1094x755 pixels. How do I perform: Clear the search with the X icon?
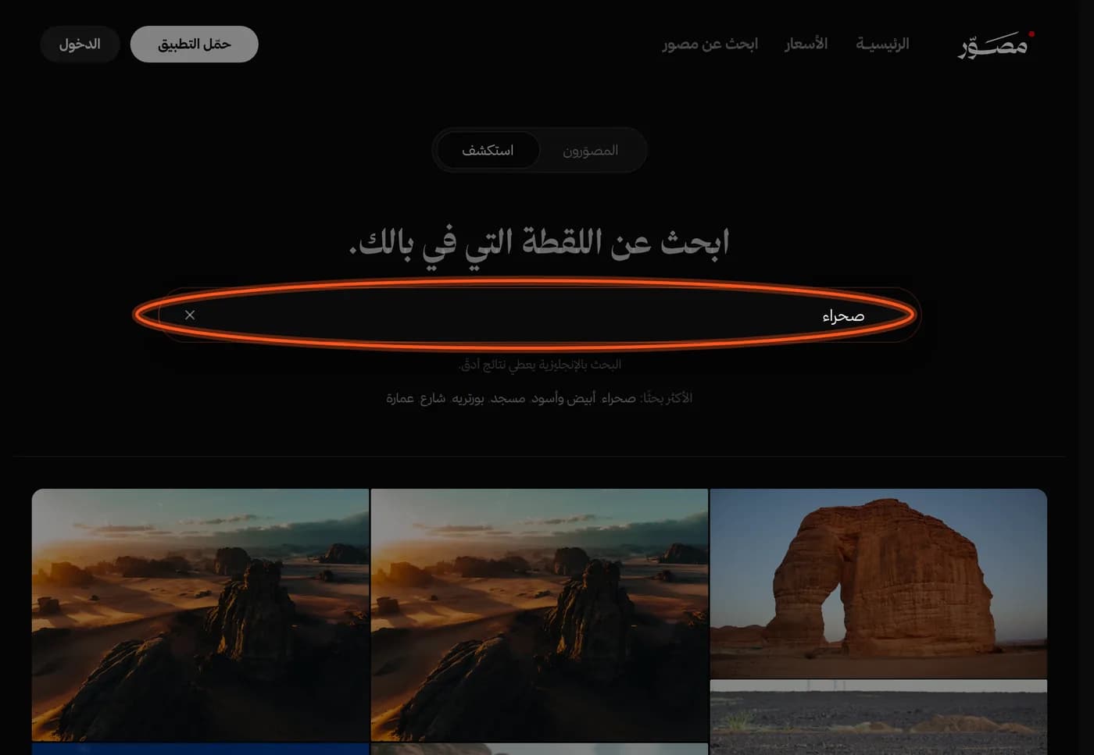pyautogui.click(x=190, y=315)
